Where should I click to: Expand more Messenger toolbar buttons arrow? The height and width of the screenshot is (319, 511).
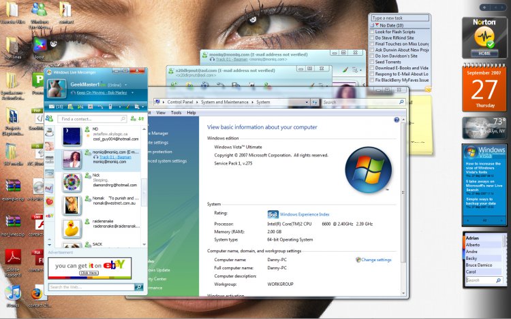click(x=120, y=107)
